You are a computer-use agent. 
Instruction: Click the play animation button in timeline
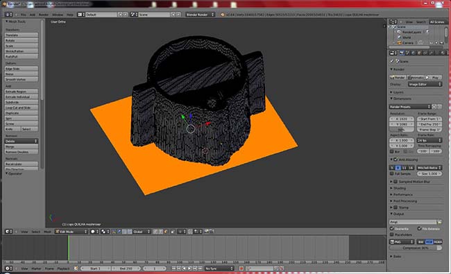[189, 268]
